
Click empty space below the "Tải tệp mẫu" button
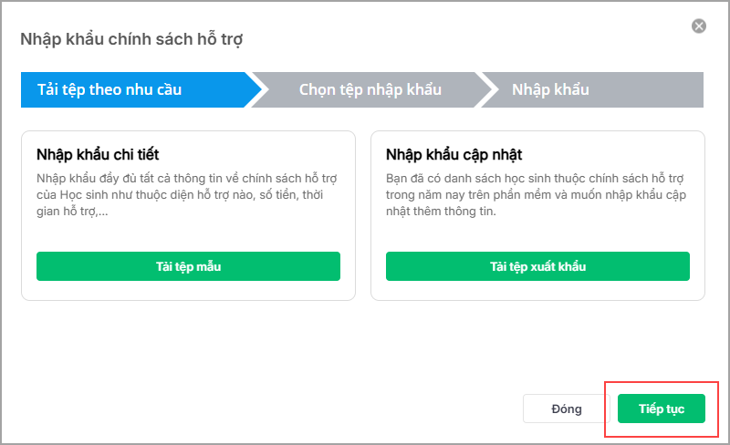click(188, 291)
